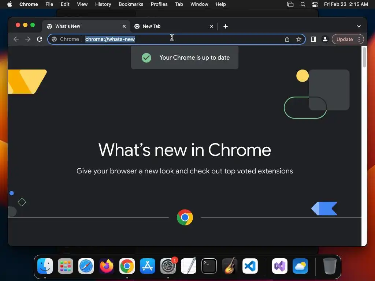Open the three-dot Chrome menu
375x281 pixels.
pos(359,39)
